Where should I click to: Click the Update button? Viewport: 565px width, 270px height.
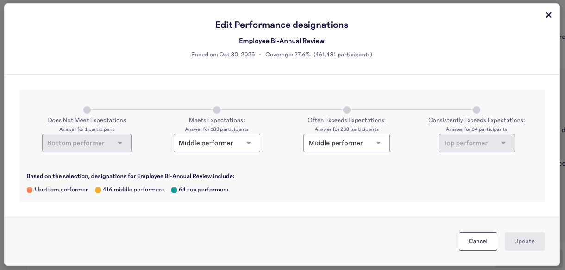(x=524, y=241)
